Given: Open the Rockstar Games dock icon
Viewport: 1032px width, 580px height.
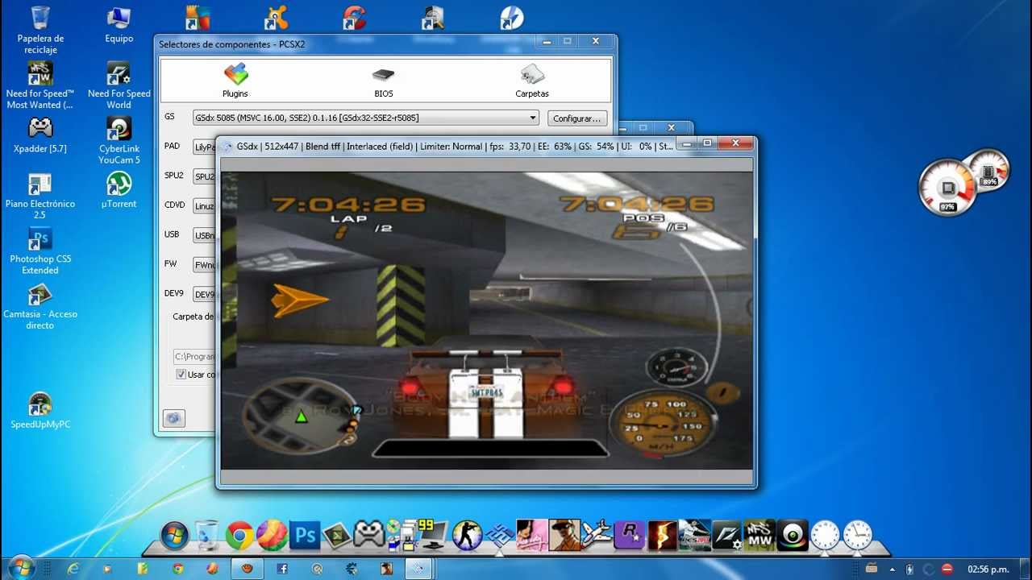Looking at the screenshot, I should [x=630, y=535].
